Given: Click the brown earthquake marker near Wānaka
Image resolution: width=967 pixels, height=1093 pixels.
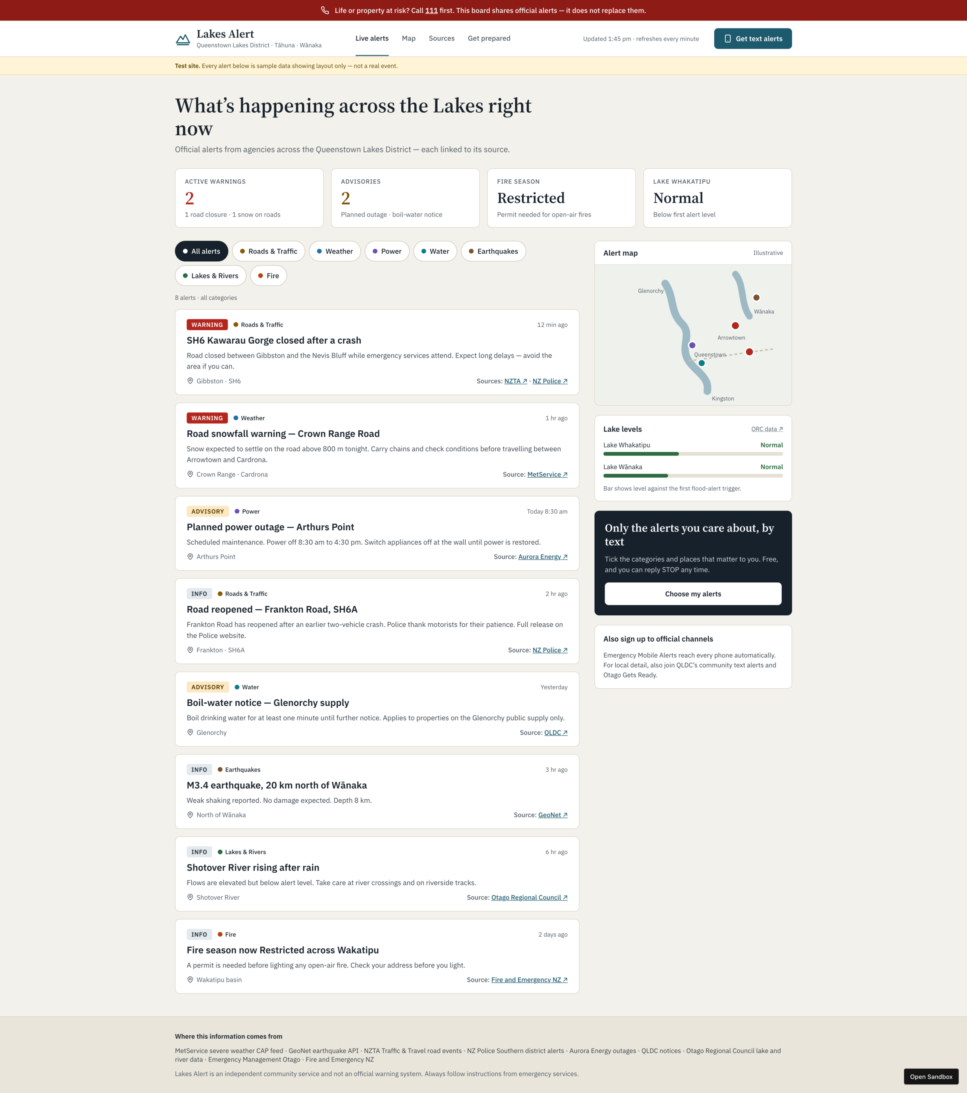Looking at the screenshot, I should [x=756, y=297].
